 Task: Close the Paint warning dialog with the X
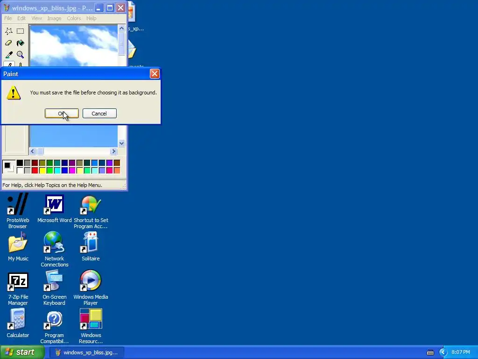[x=155, y=73]
